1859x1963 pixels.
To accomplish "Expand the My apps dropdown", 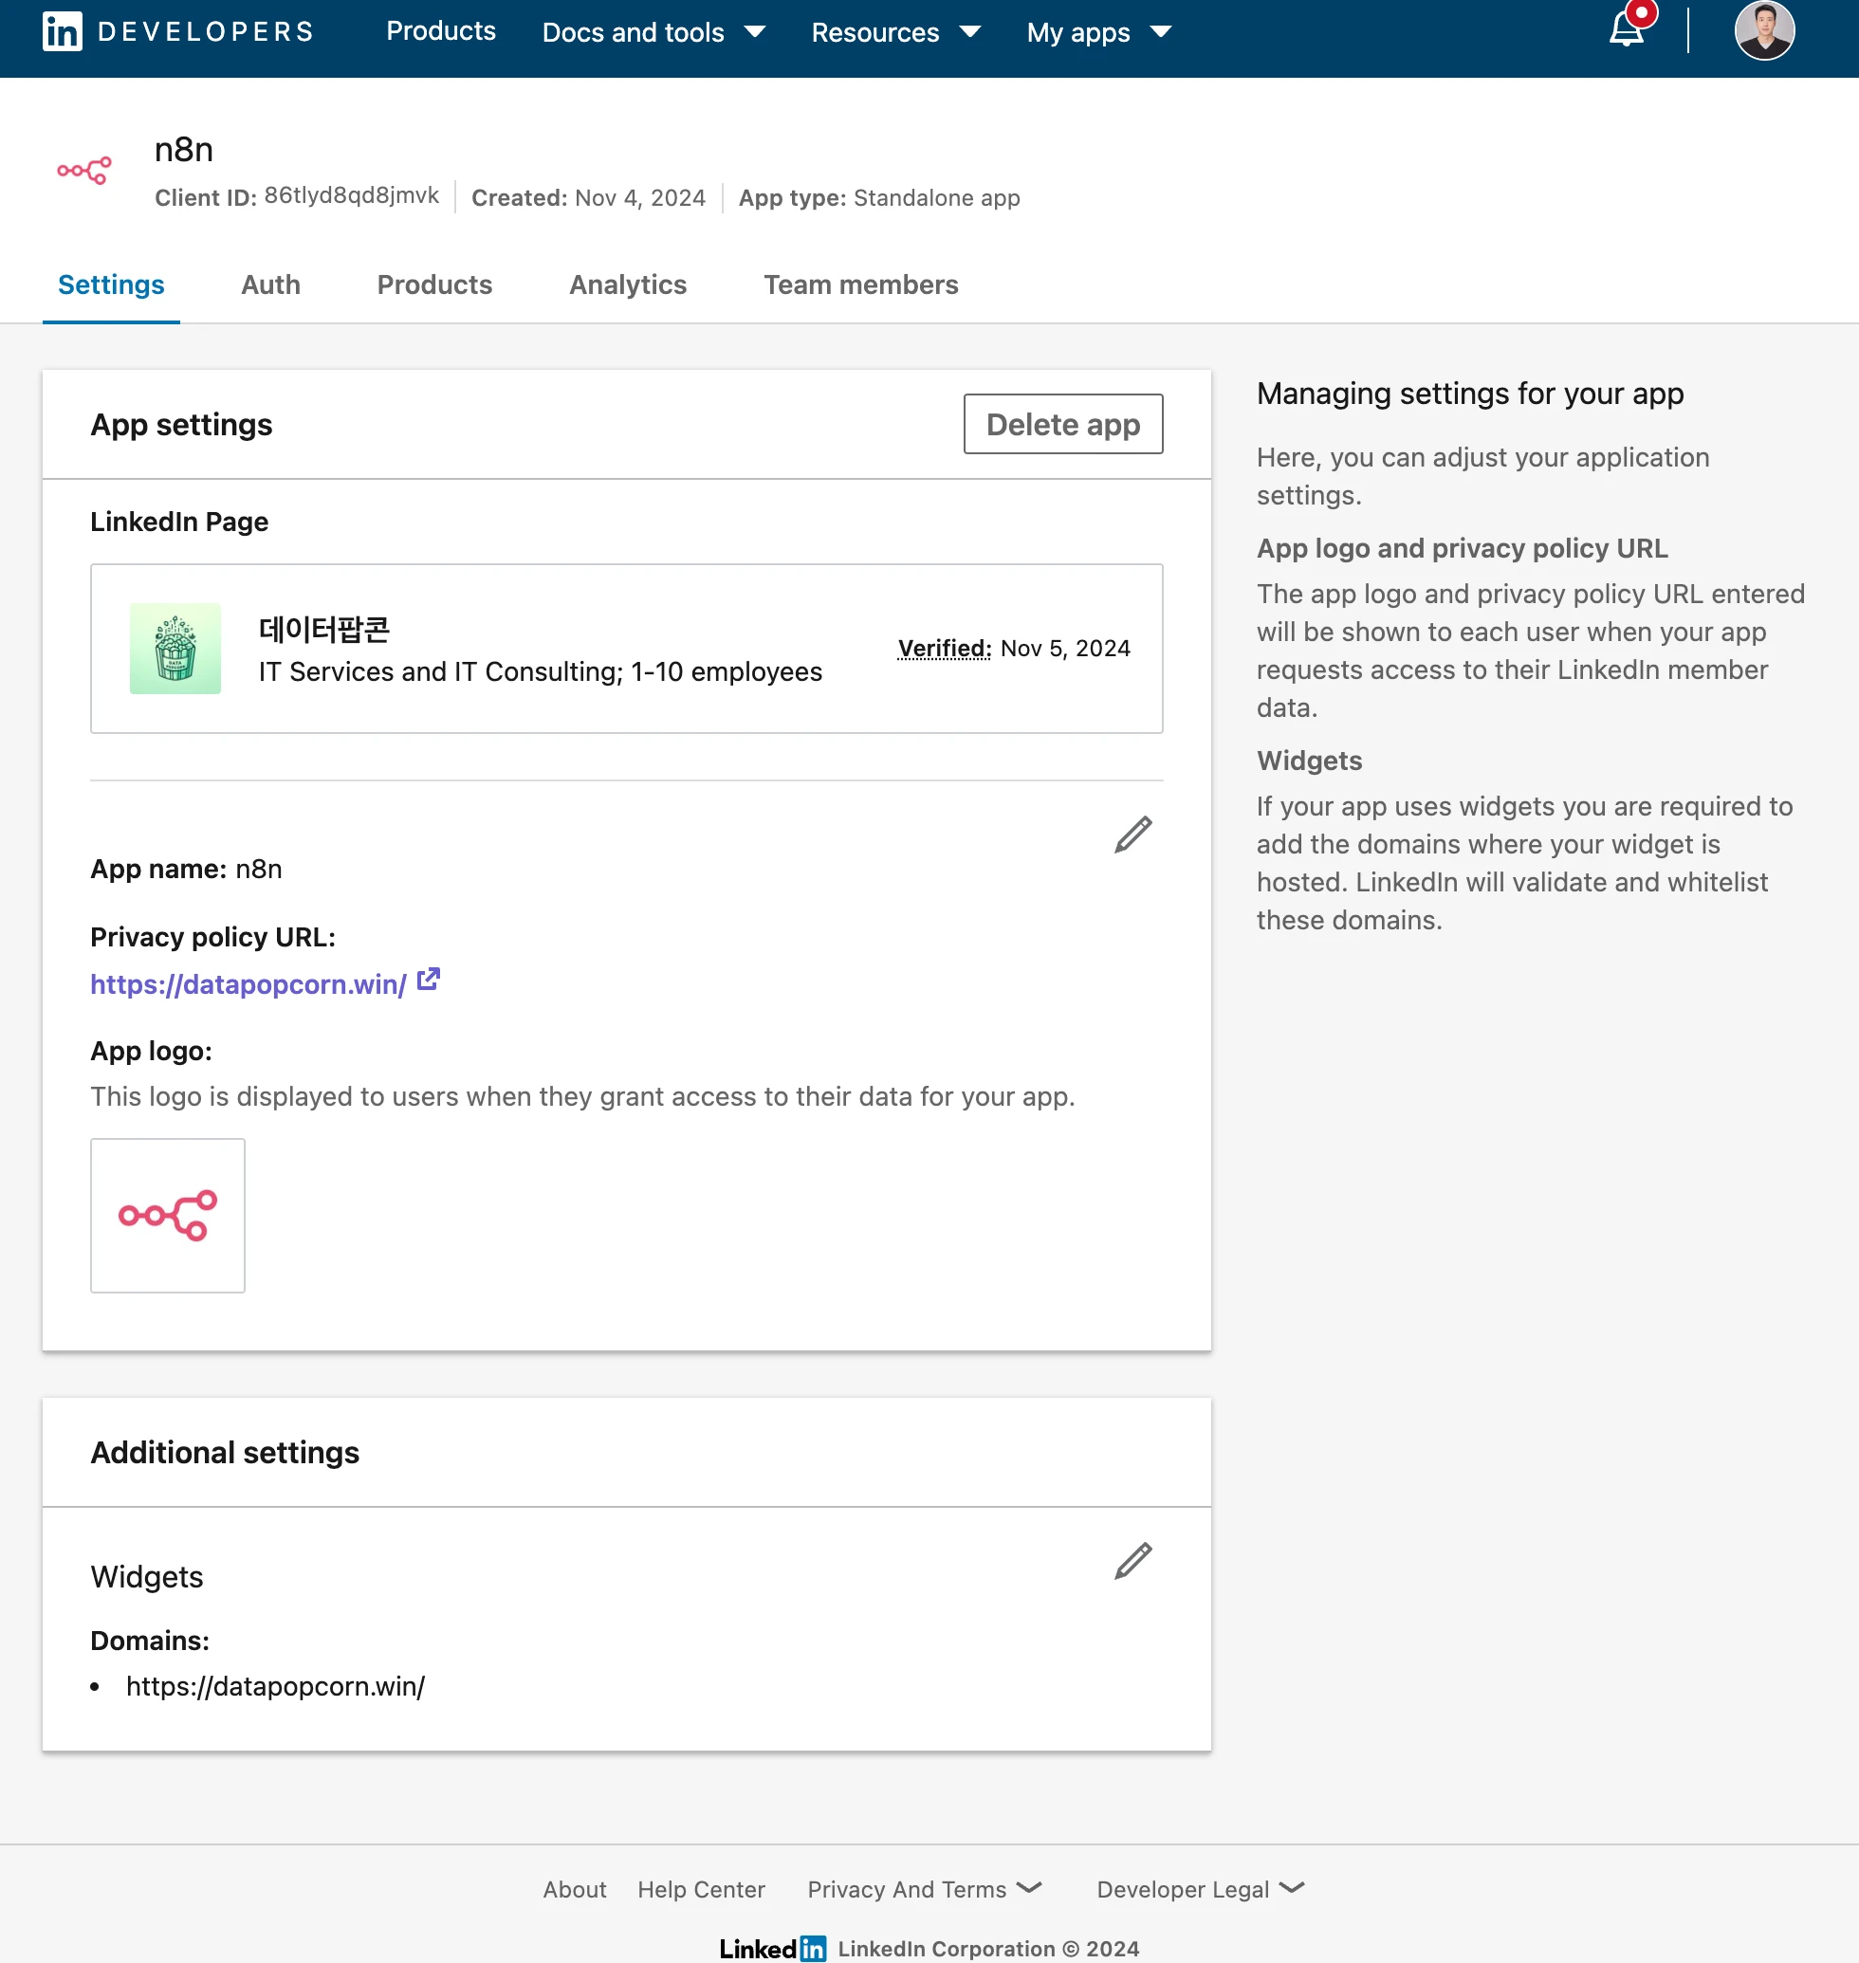I will pos(1099,32).
